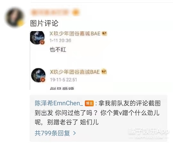Click the orange badge beside blurred username
This screenshot has width=173, height=143.
(76, 12)
